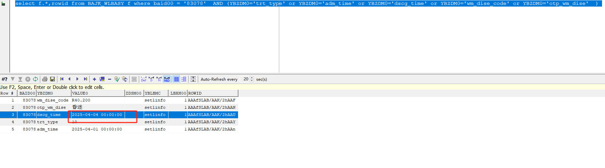This screenshot has height=168, width=605.
Task: Sort by the BAID00 column header
Action: (x=27, y=93)
